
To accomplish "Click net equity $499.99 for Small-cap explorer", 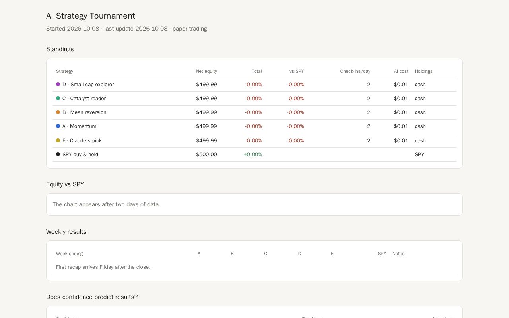I will click(206, 84).
